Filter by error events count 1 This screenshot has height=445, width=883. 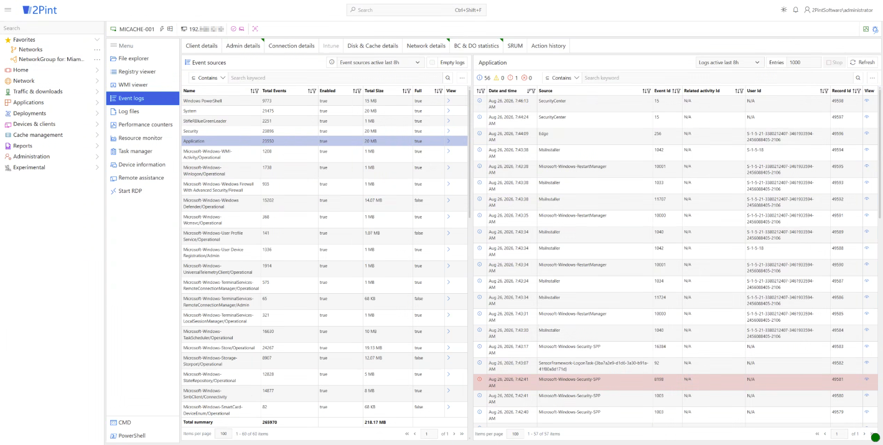pyautogui.click(x=513, y=78)
